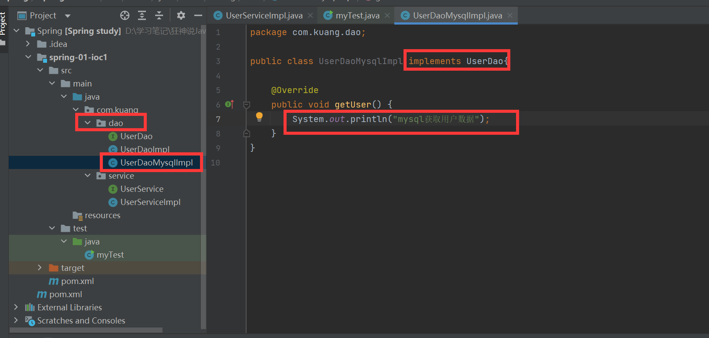The image size is (709, 338).
Task: Click the println string "mysql获取用户数据"
Action: 436,119
